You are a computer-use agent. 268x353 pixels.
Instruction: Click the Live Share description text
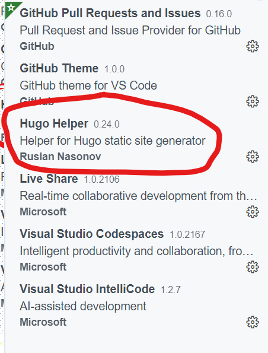(x=138, y=196)
